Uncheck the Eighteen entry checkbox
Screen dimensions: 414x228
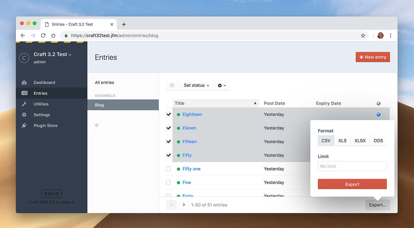click(x=168, y=115)
